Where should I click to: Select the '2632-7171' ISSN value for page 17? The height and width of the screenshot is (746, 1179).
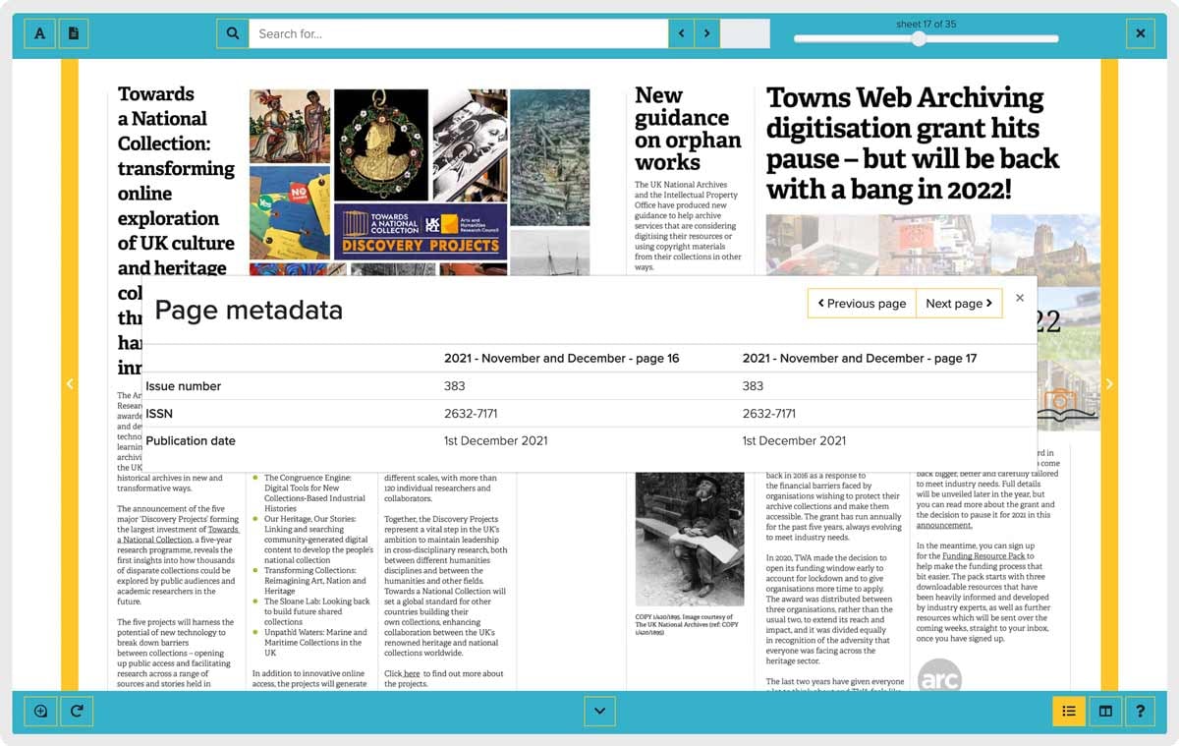point(769,414)
